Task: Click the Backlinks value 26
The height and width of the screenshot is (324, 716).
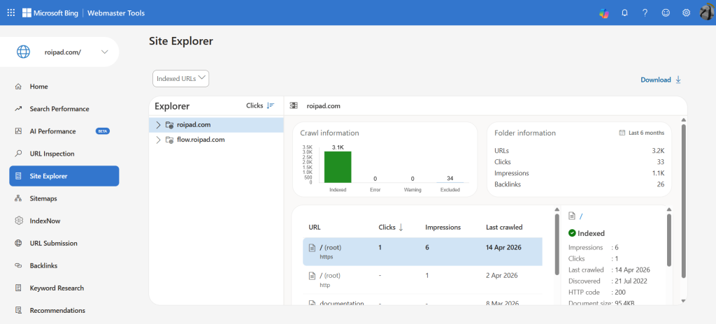Action: pos(661,184)
